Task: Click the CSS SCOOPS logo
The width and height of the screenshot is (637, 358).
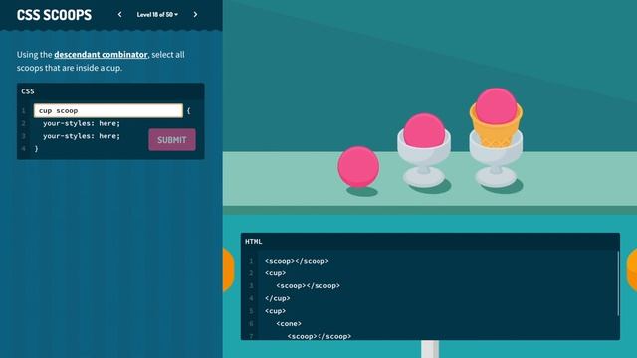Action: pos(54,15)
